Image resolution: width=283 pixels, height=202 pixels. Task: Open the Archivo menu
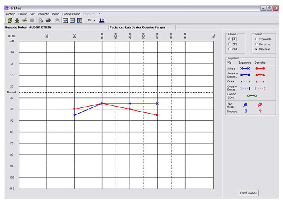10,14
